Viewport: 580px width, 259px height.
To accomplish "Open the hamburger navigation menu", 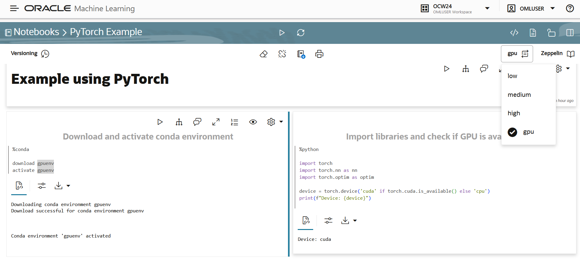I will coord(14,8).
